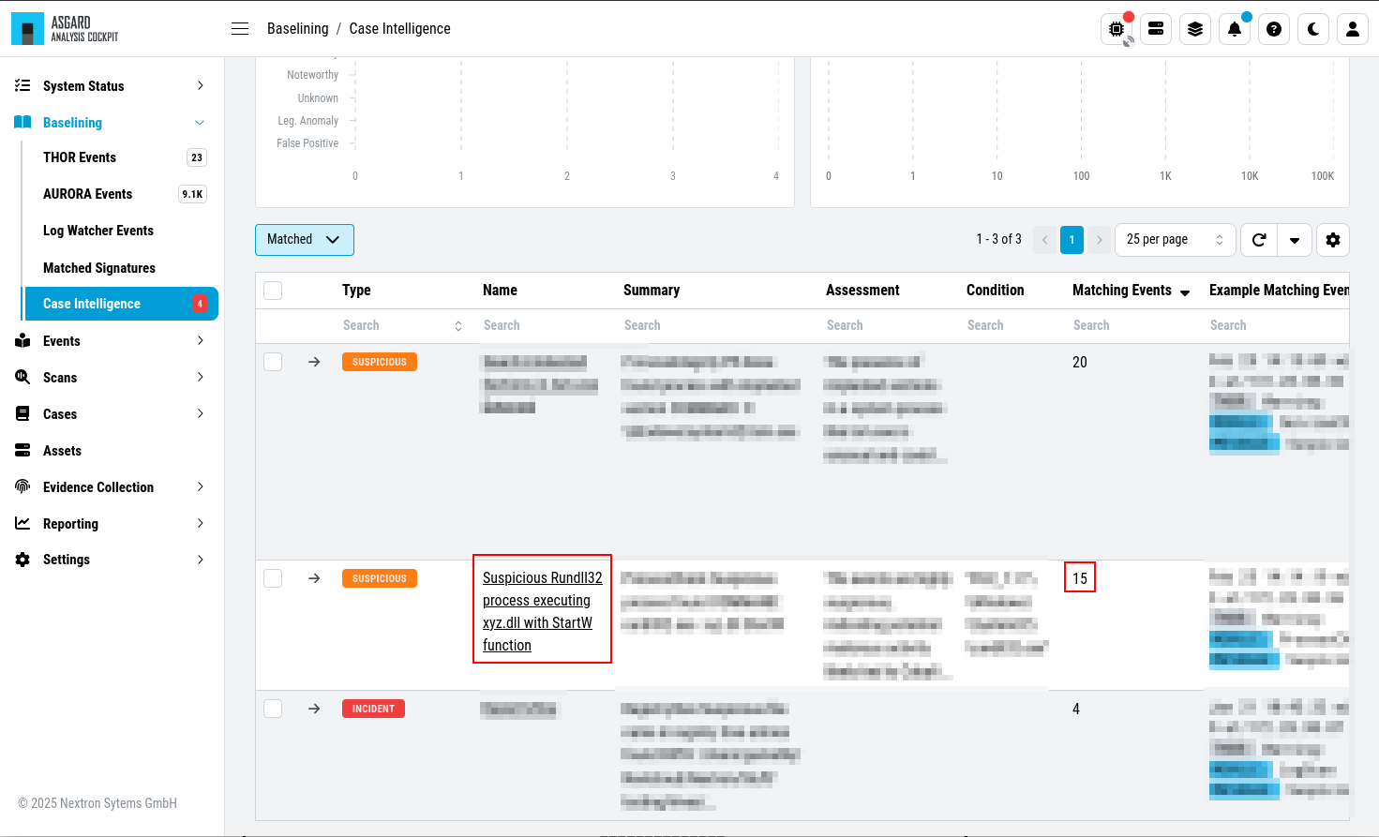Click the Reporting chart icon

pyautogui.click(x=22, y=523)
